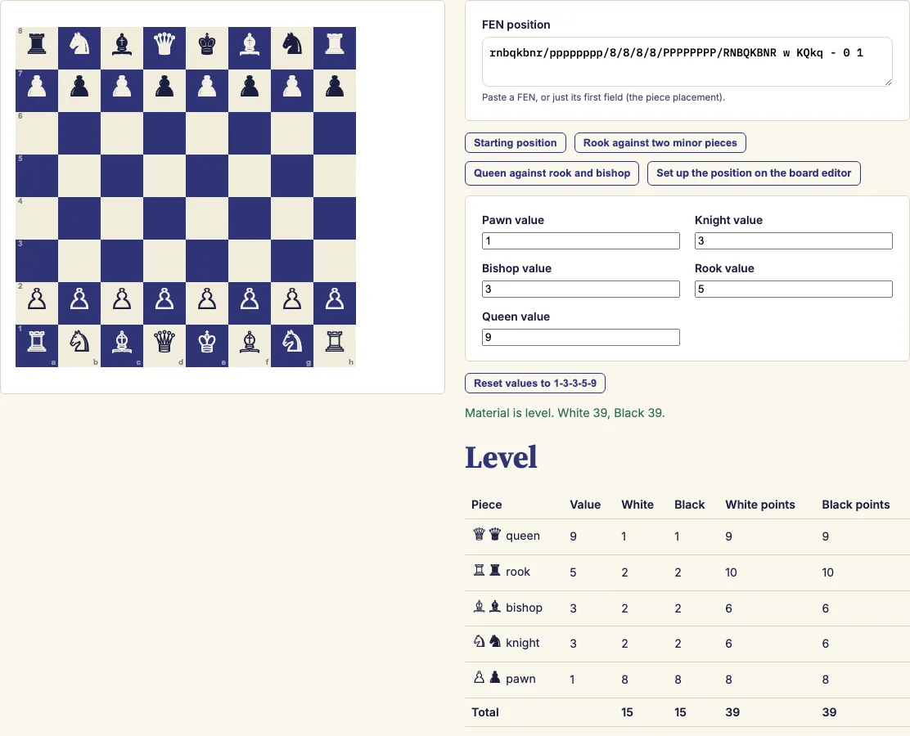This screenshot has width=910, height=736.
Task: Click Total row's Black points value 39
Action: [829, 712]
